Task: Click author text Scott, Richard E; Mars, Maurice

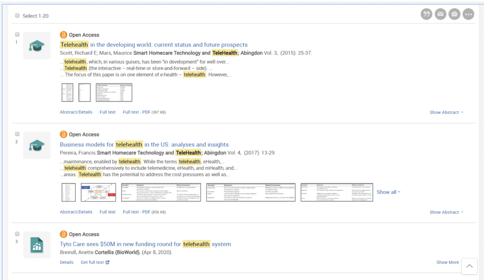Action: click(96, 53)
